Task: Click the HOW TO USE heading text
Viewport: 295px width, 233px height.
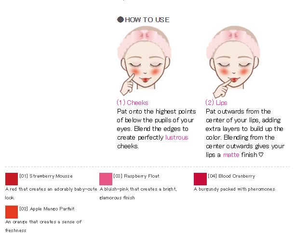Action: click(147, 20)
